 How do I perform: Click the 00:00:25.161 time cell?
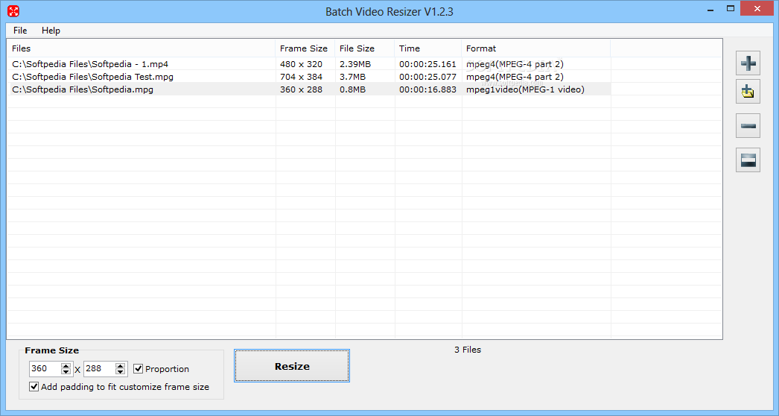tap(427, 64)
